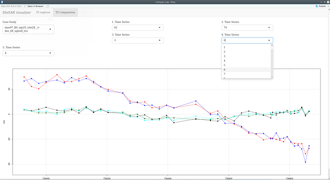Click the DInSAR visualizer brand link
The height and width of the screenshot is (180, 330).
[x=17, y=12]
